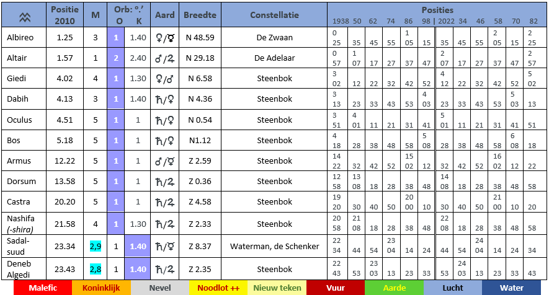Image resolution: width=549 pixels, height=295 pixels.
Task: Click the Saturn/Jupiter symbol in Nashifa row
Action: pyautogui.click(x=164, y=224)
